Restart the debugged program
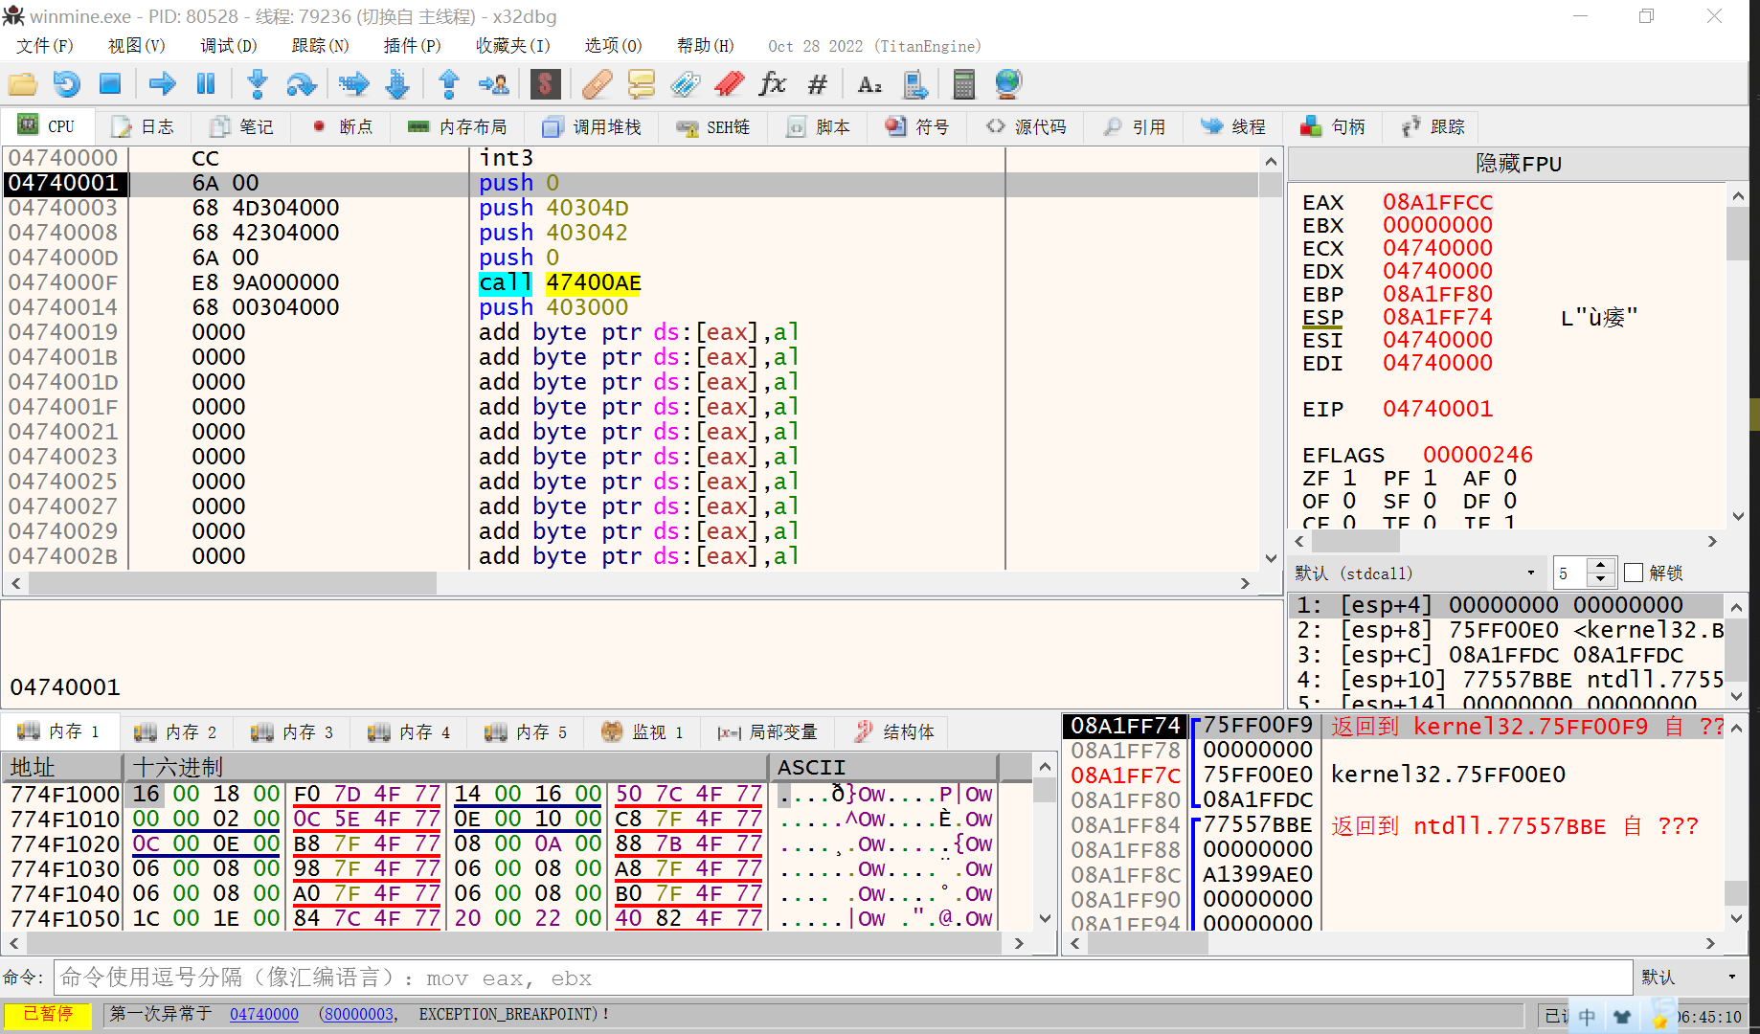Image resolution: width=1760 pixels, height=1034 pixels. (x=66, y=84)
